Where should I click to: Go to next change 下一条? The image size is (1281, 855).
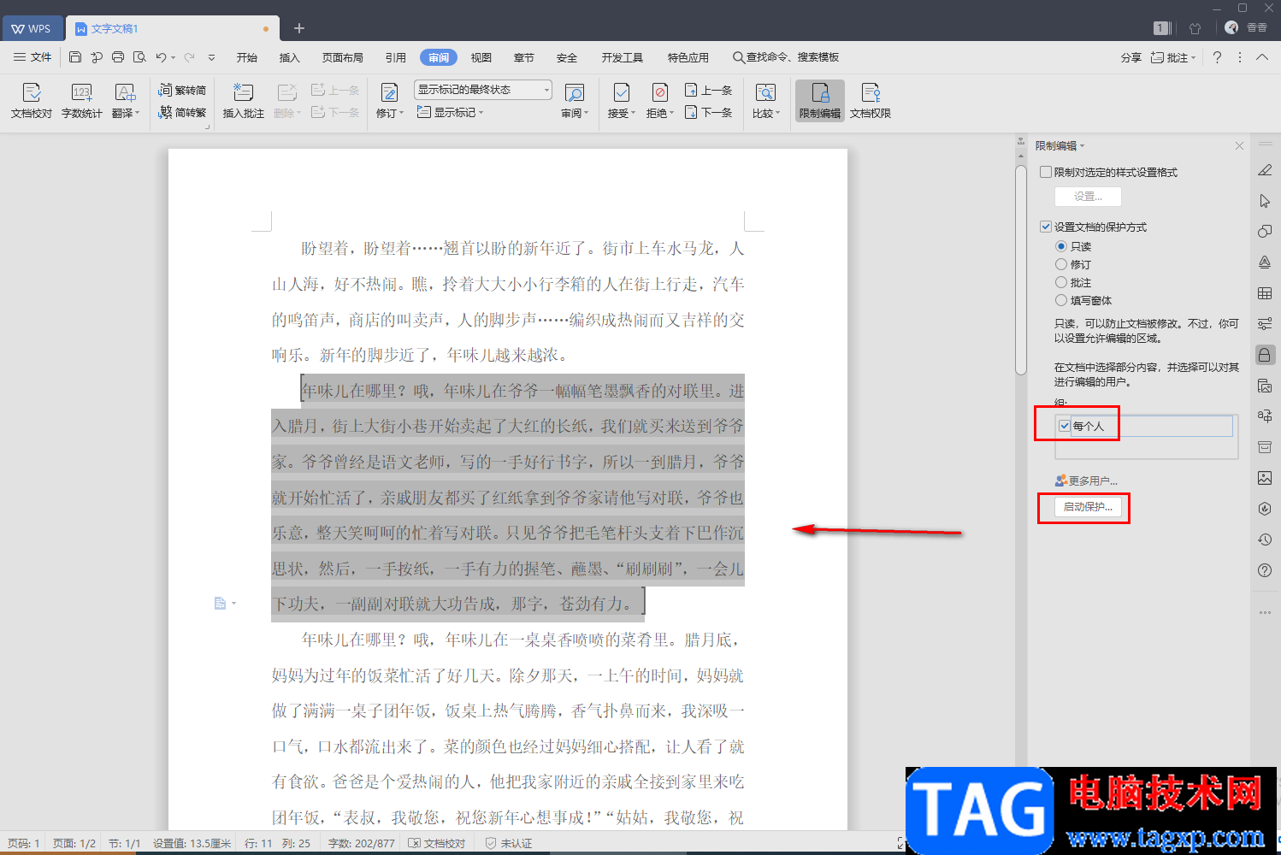(708, 112)
